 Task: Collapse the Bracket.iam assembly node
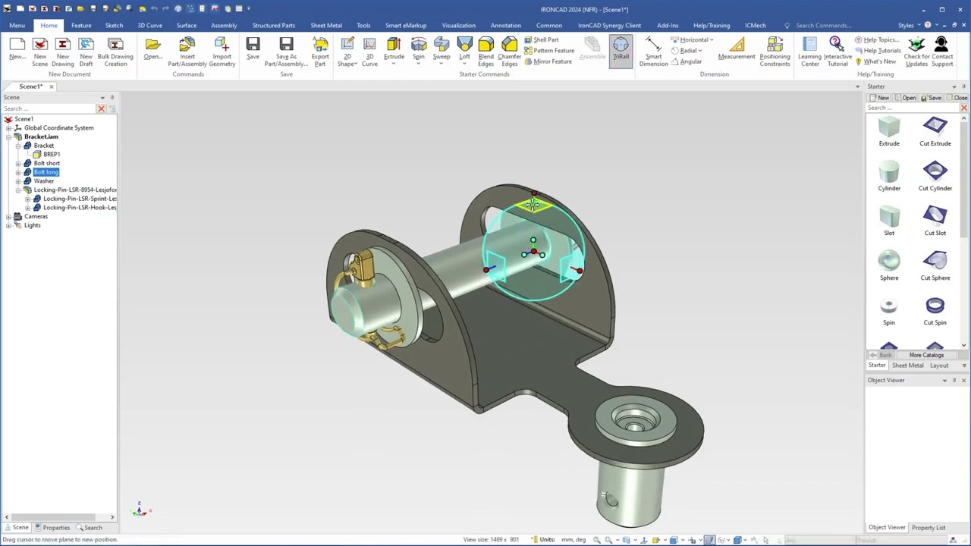coord(8,136)
